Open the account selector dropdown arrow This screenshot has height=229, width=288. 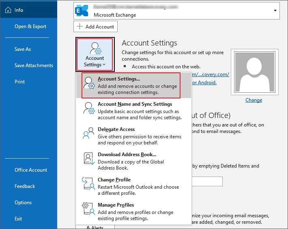pyautogui.click(x=275, y=11)
